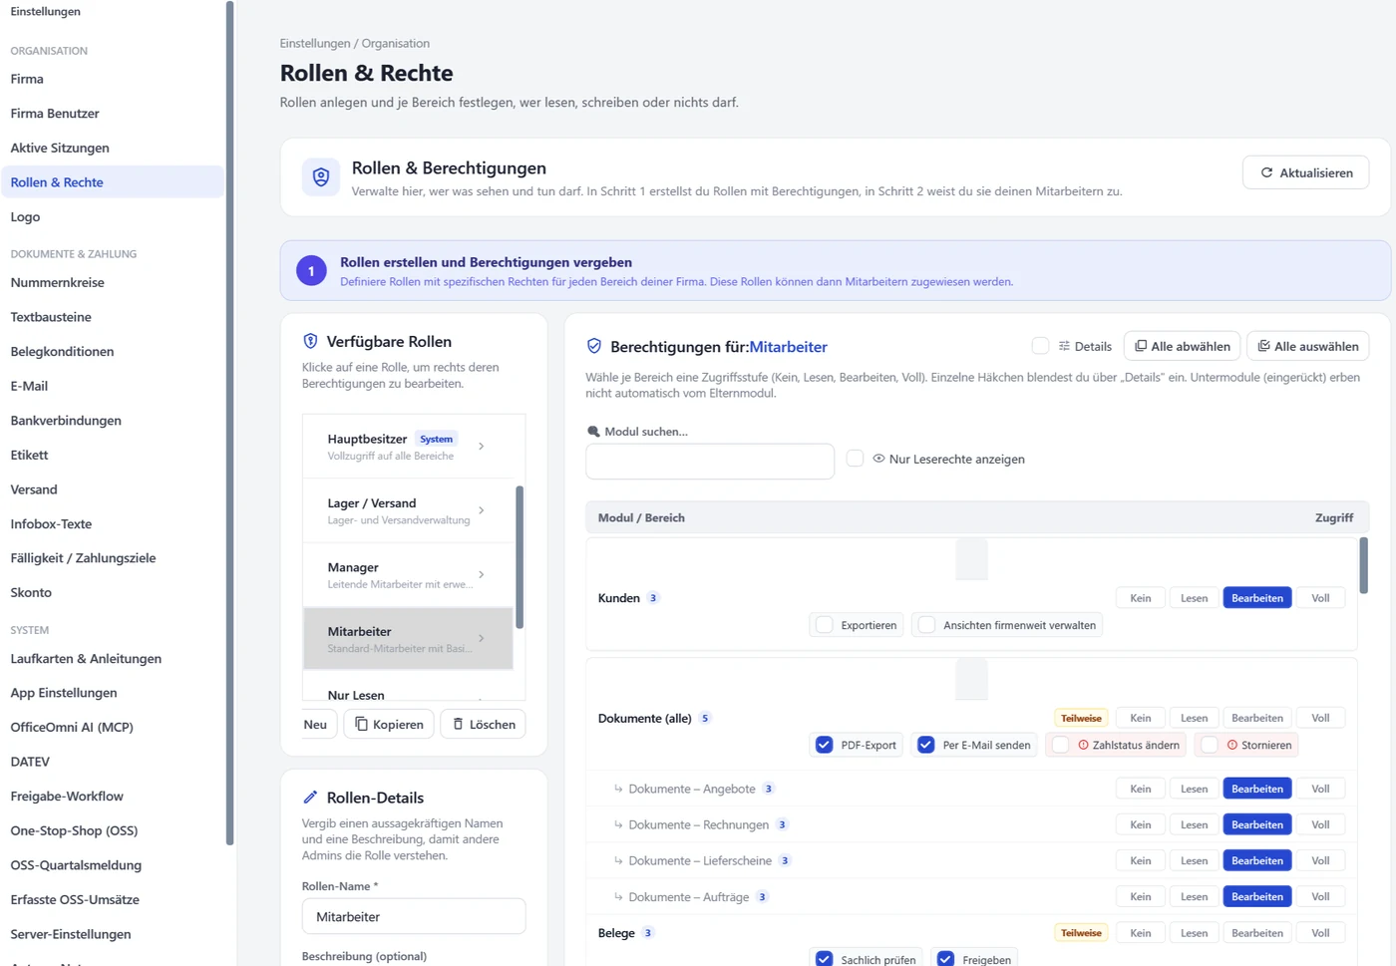Click the shield-check icon beside Berechtigungen für

594,346
